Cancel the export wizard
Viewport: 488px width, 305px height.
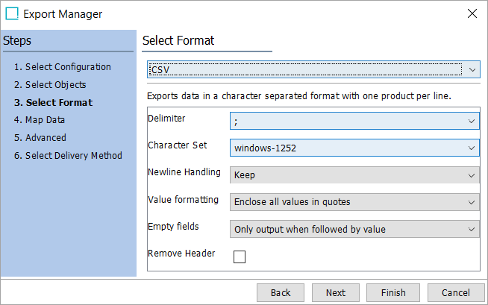click(x=455, y=293)
